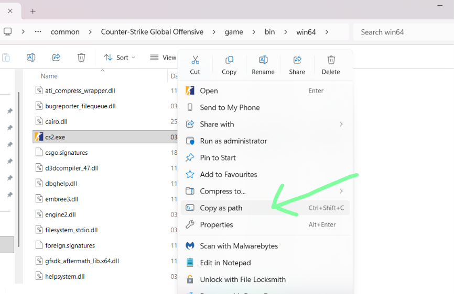
Task: Open a new tab with plus button
Action: pyautogui.click(x=33, y=12)
